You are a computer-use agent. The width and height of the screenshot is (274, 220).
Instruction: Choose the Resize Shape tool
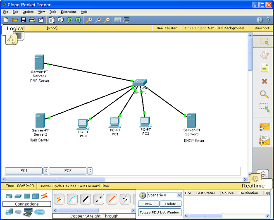click(x=264, y=108)
